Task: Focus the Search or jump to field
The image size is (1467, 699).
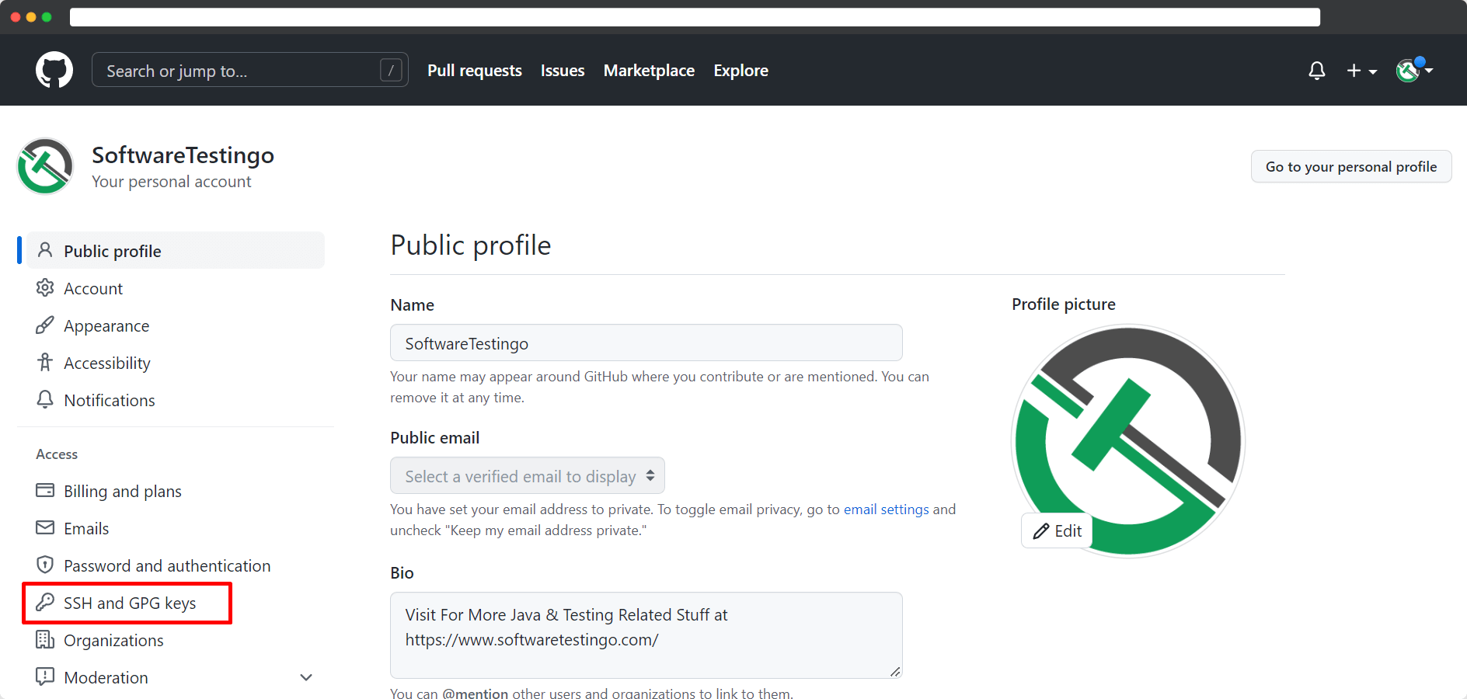Action: click(249, 70)
